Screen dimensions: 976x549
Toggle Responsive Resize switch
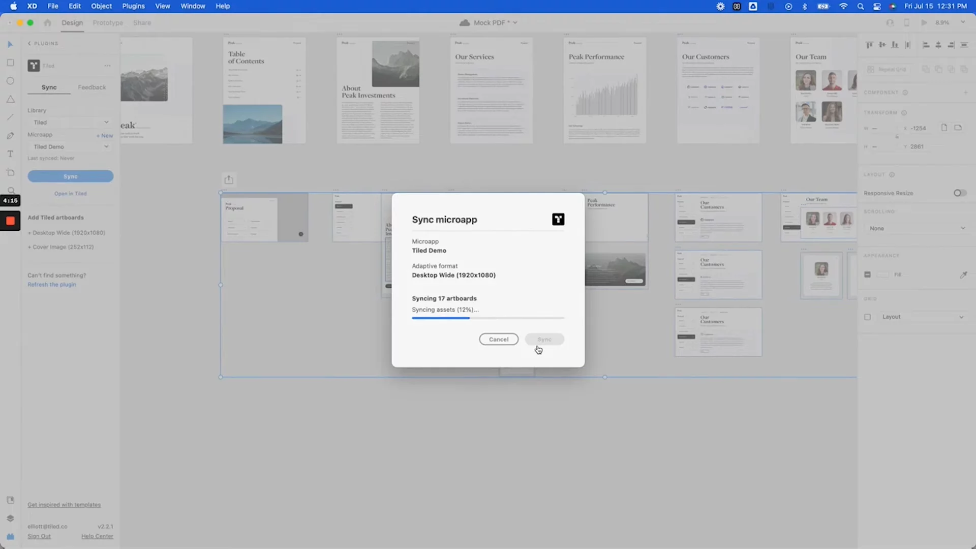959,193
